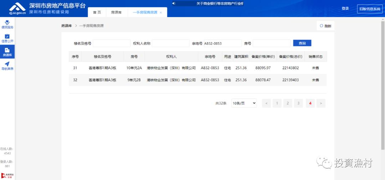Click 未售 status in row 31
Image resolution: width=385 pixels, height=180 pixels.
coord(315,68)
